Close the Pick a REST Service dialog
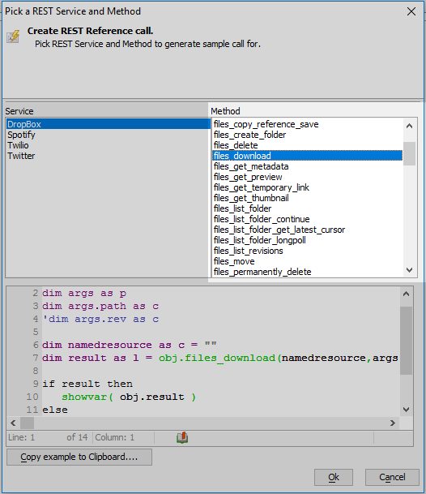426x494 pixels. [411, 11]
